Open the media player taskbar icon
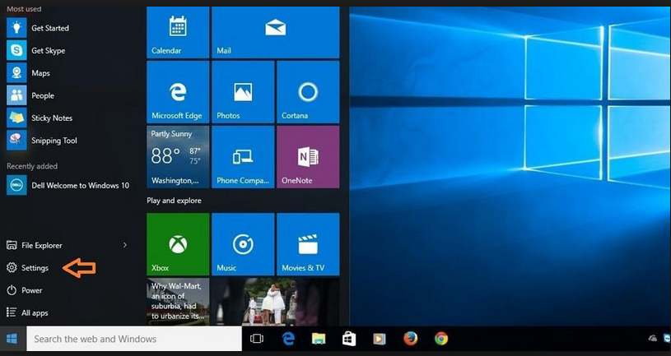This screenshot has height=356, width=671. tap(380, 339)
